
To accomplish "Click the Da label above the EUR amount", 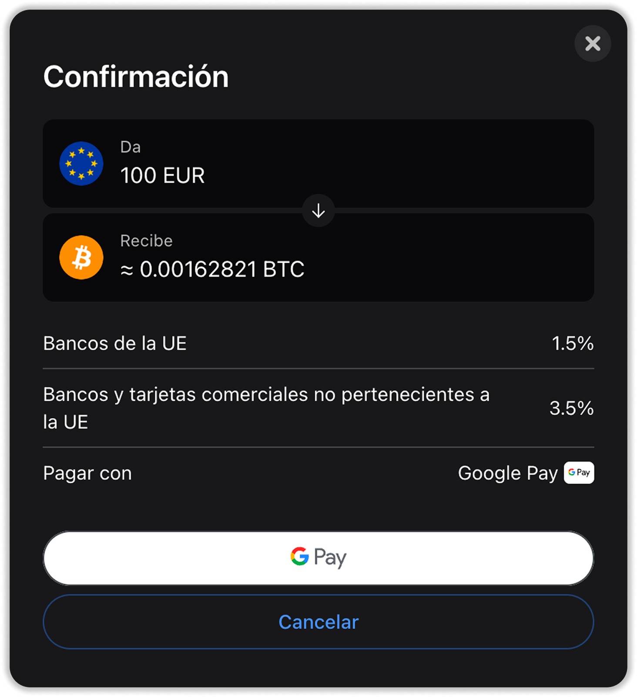I will point(131,147).
